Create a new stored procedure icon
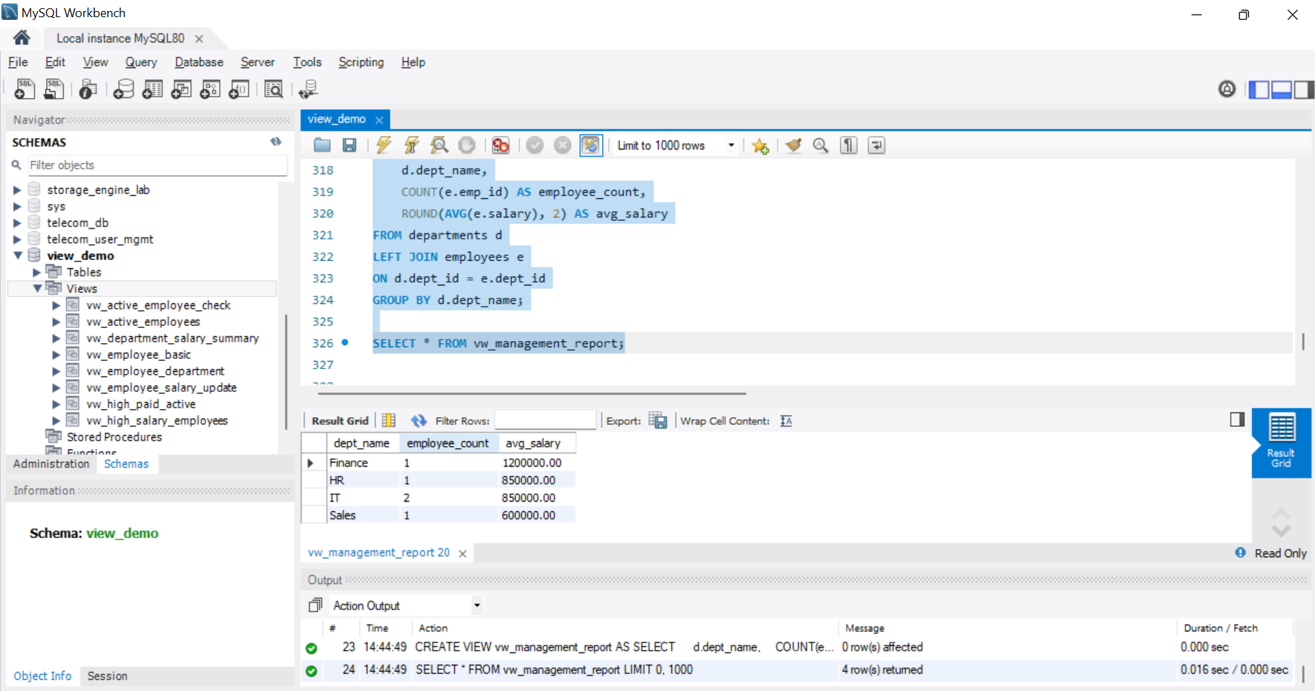 coord(210,89)
